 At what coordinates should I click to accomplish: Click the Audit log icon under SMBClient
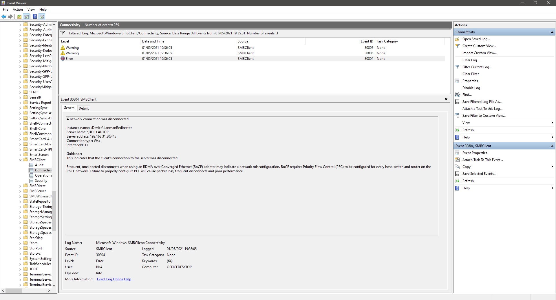pyautogui.click(x=31, y=165)
